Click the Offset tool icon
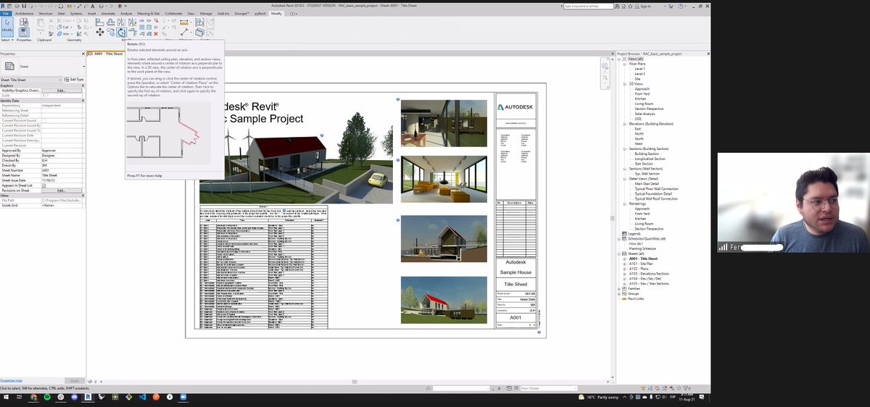 point(111,22)
